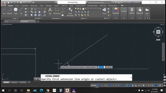Click the Text annotation tool
This screenshot has width=166, height=93.
[x=50, y=11]
